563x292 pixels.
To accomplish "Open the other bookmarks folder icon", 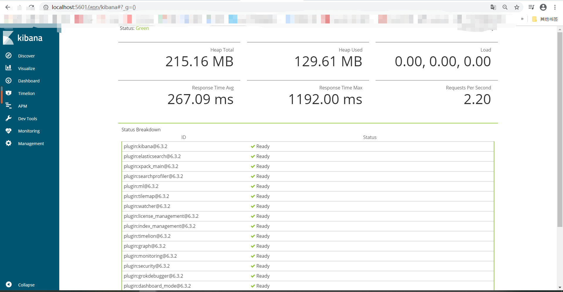I will (534, 19).
